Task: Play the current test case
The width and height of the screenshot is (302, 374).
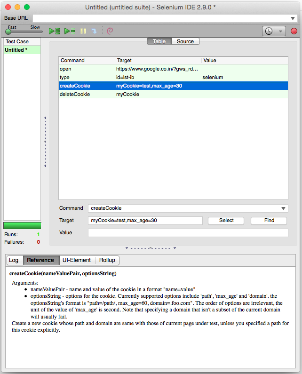Action: 70,31
